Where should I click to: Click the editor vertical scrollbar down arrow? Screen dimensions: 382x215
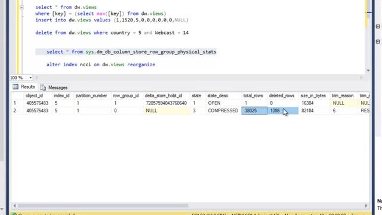click(x=368, y=70)
